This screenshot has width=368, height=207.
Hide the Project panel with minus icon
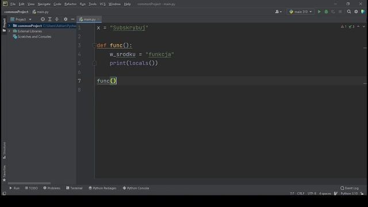coord(73,19)
